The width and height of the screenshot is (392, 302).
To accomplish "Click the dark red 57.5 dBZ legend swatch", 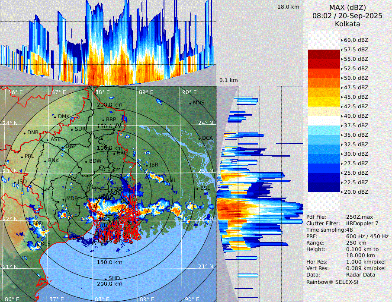I will (324, 54).
